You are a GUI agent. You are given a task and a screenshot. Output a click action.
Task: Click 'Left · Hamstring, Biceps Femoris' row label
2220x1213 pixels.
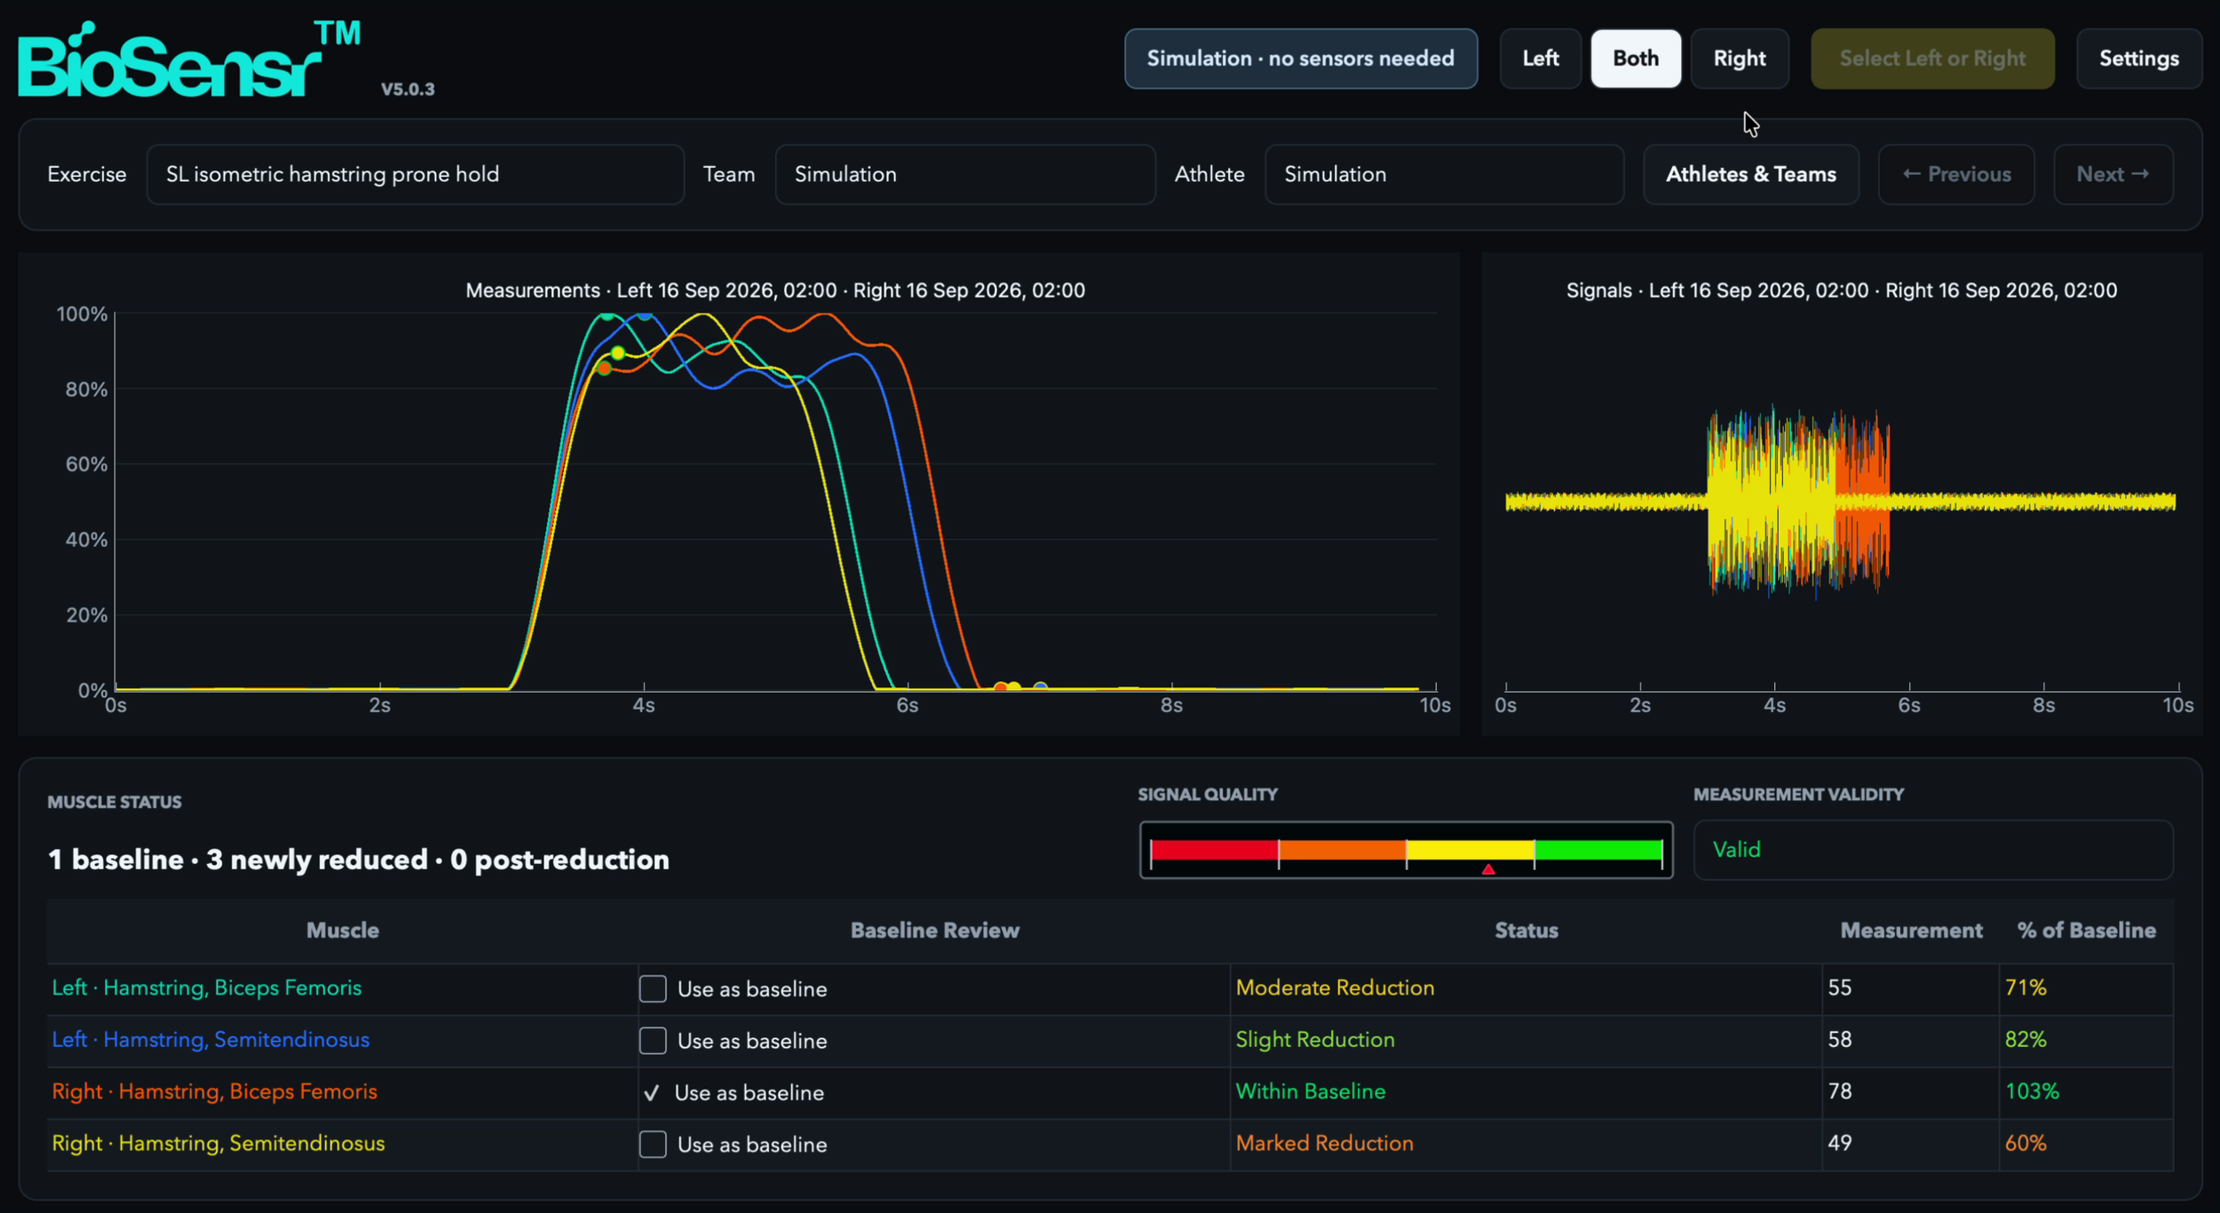(x=207, y=987)
